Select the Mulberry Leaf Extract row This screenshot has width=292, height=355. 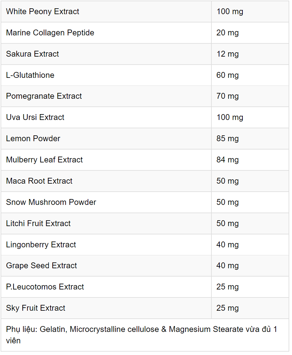point(145,160)
